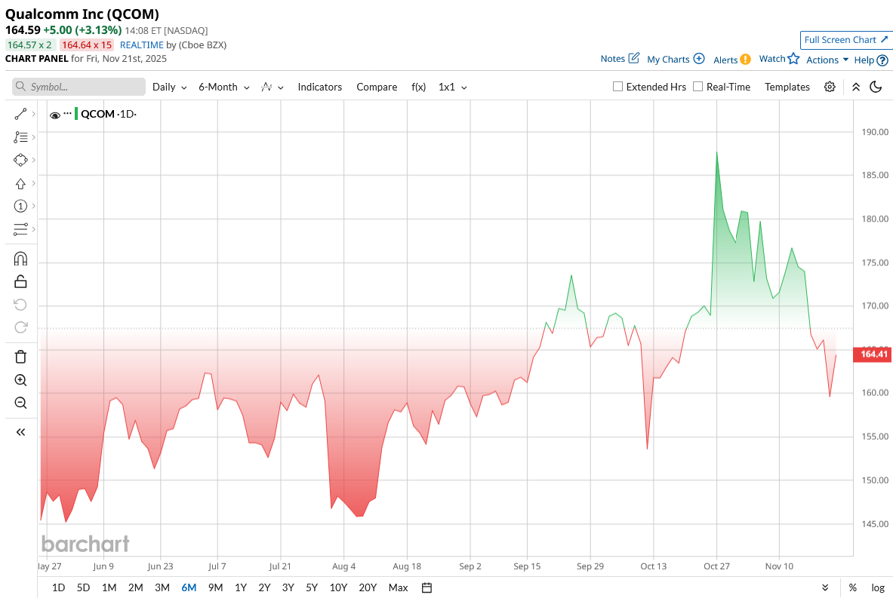Select the Max time range
The image size is (893, 598).
point(398,587)
